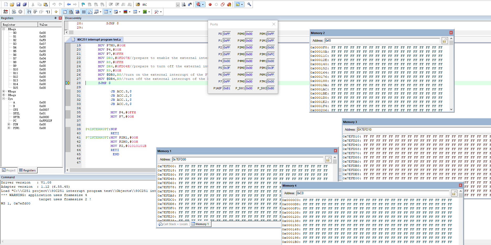
Task: Click the P1ASF value field in Ports
Action: click(227, 88)
